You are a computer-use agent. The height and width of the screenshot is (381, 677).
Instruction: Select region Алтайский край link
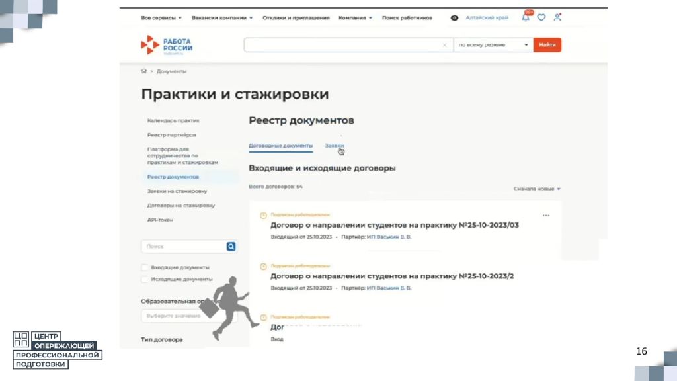tap(487, 18)
